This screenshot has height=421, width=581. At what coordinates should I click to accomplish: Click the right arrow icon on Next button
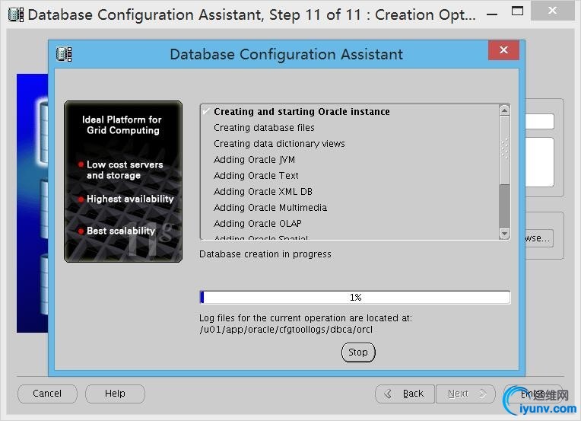point(482,394)
